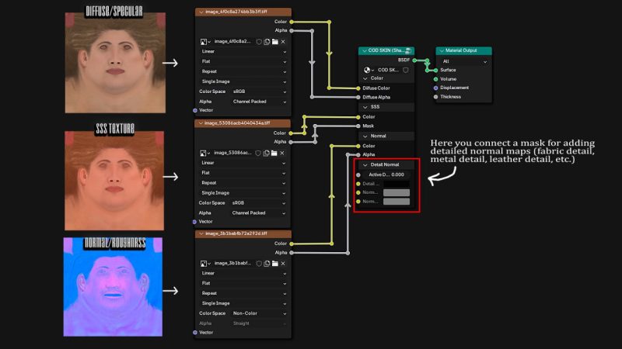The image size is (622, 349).
Task: Unlink image with X on top image node
Action: tap(283, 41)
